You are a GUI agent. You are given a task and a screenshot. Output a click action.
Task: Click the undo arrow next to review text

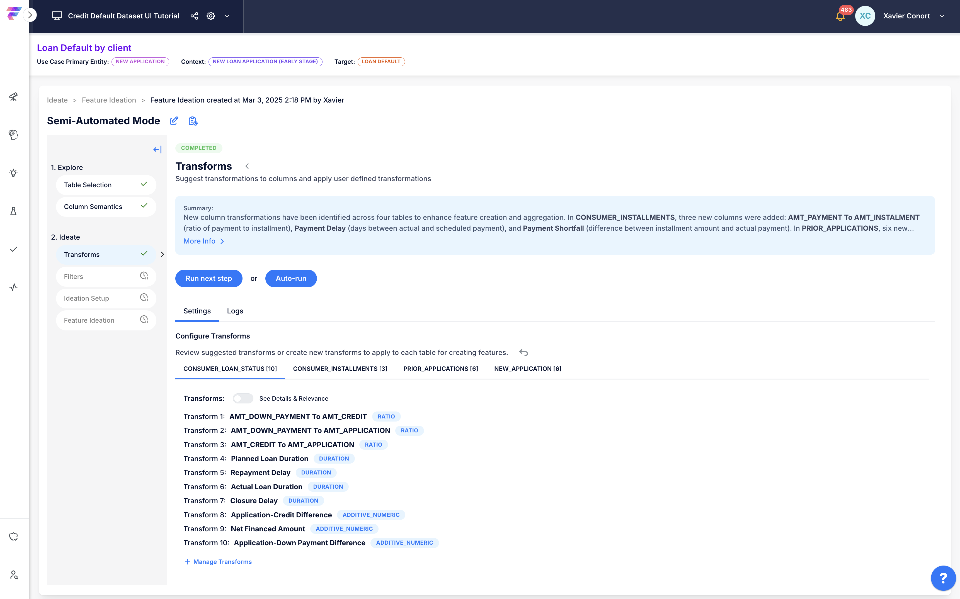[523, 353]
